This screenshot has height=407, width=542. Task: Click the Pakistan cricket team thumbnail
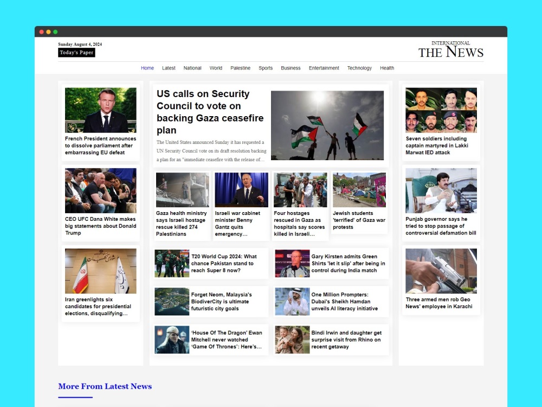pyautogui.click(x=172, y=263)
